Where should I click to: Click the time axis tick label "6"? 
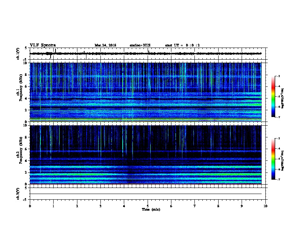tap(171, 206)
